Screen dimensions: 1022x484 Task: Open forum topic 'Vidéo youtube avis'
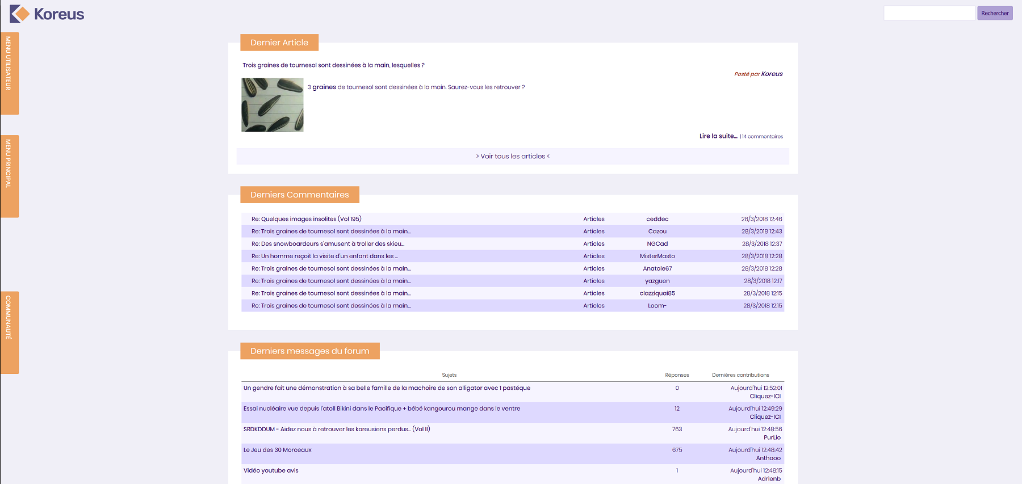click(271, 470)
